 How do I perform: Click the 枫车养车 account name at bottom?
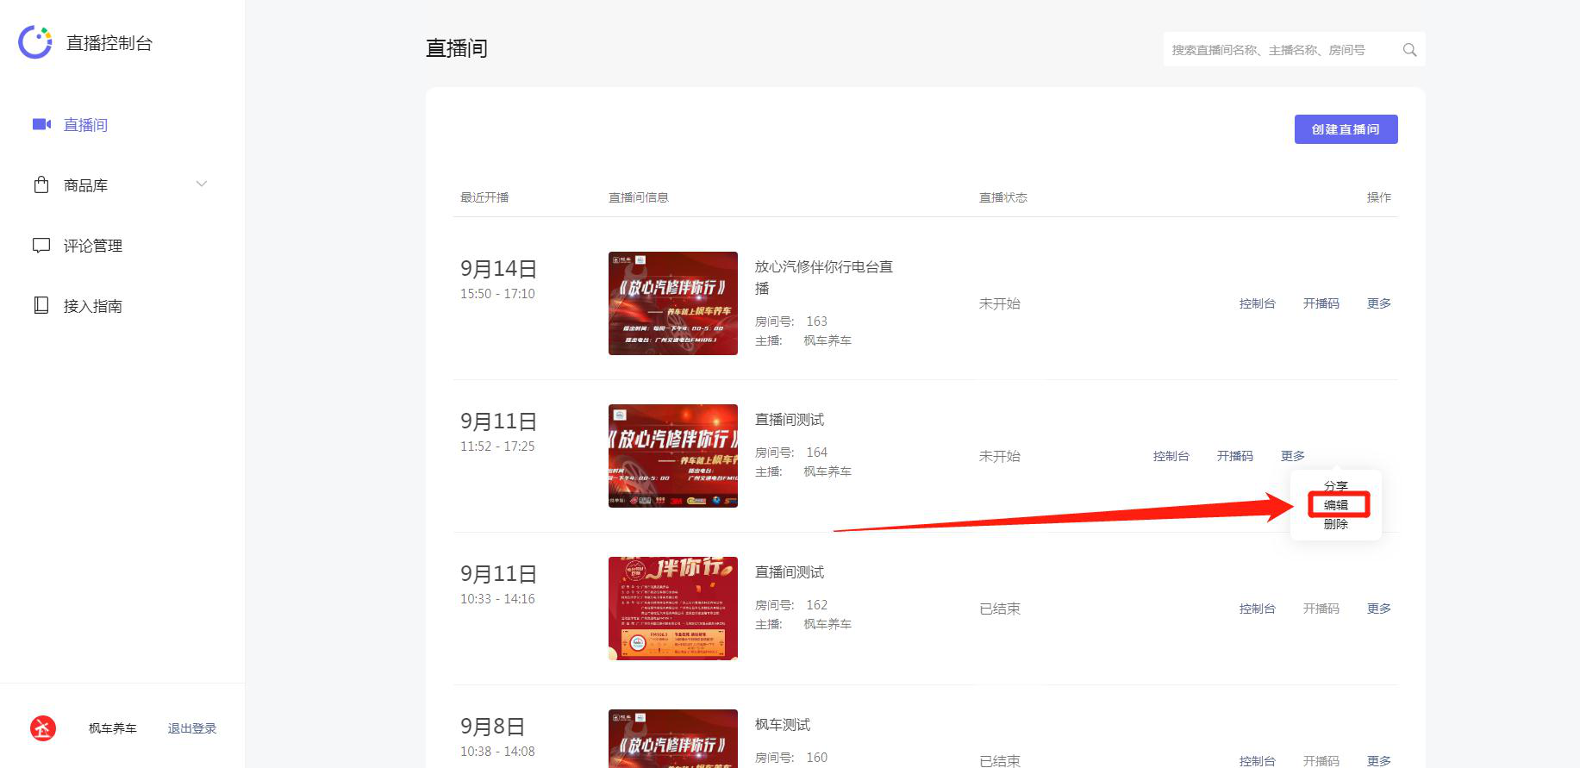113,728
